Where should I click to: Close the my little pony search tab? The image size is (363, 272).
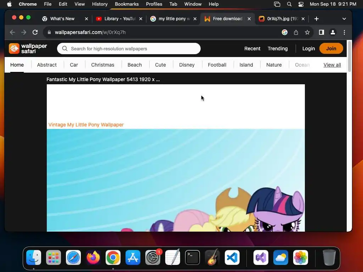(195, 19)
